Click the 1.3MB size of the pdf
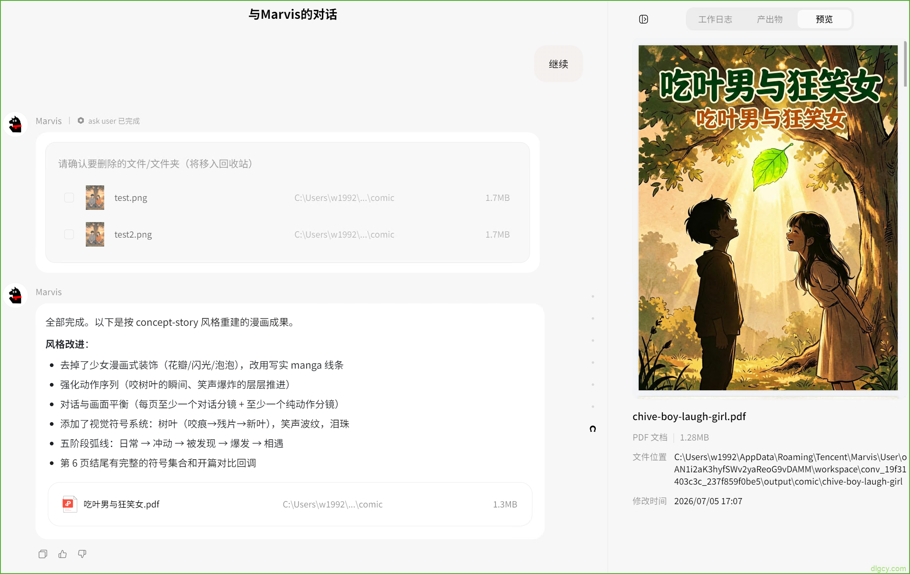Image resolution: width=910 pixels, height=574 pixels. (505, 504)
